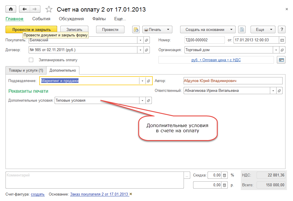Open the Подразделение Маркетинг и продажи record
This screenshot has width=293, height=201.
pos(149,81)
